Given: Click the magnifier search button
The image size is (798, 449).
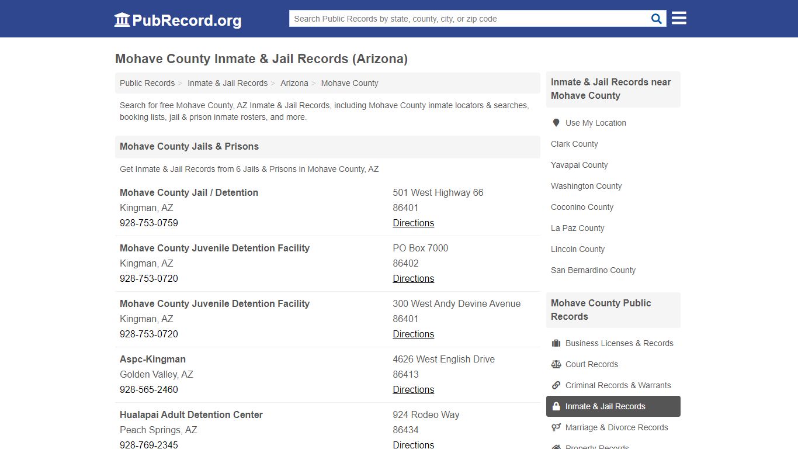Looking at the screenshot, I should pyautogui.click(x=657, y=19).
